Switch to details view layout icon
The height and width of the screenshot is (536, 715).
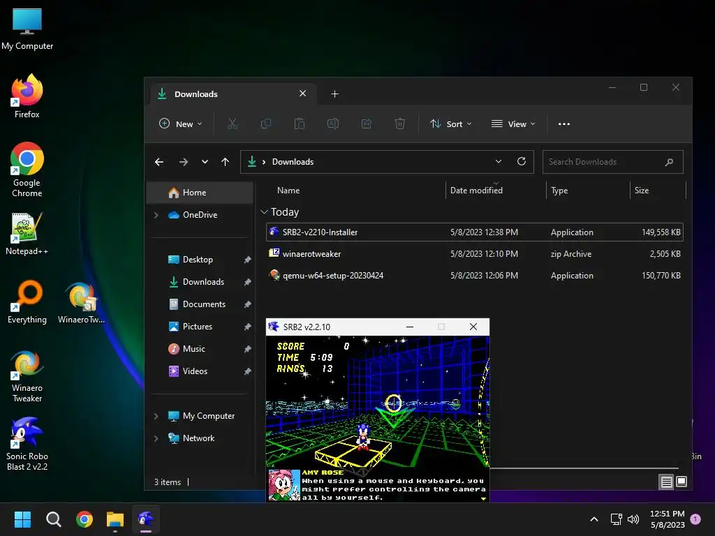pos(666,482)
